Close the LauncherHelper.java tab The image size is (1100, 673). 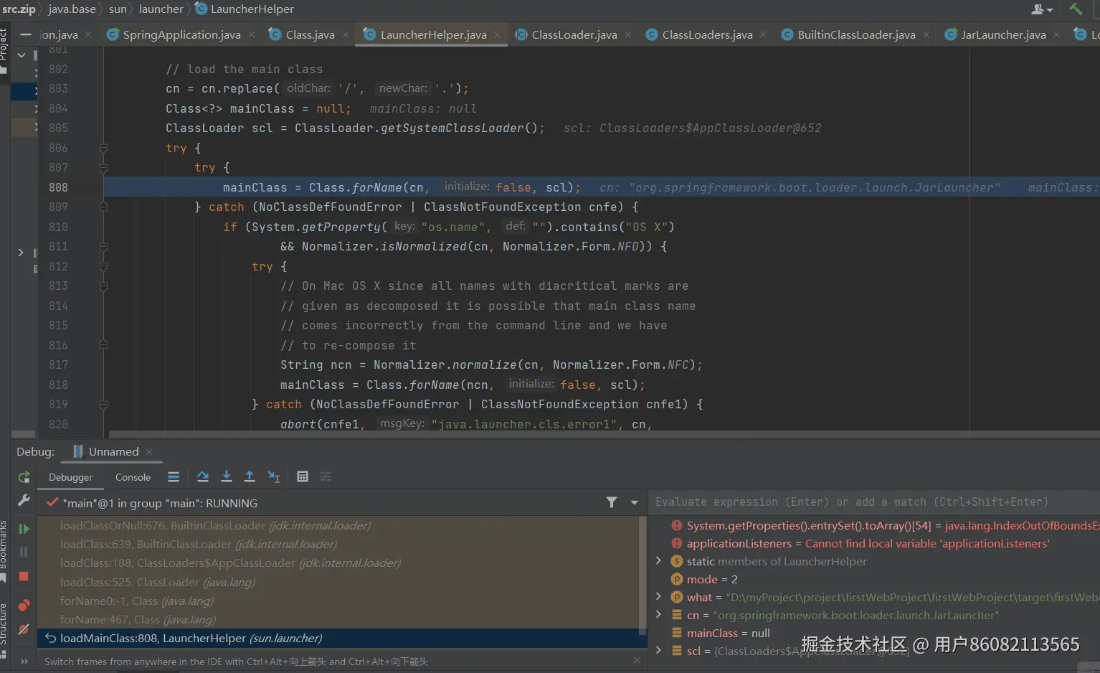click(497, 34)
